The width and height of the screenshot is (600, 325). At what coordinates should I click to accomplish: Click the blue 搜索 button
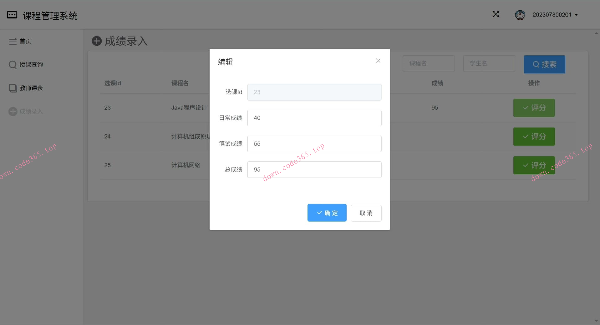coord(544,64)
